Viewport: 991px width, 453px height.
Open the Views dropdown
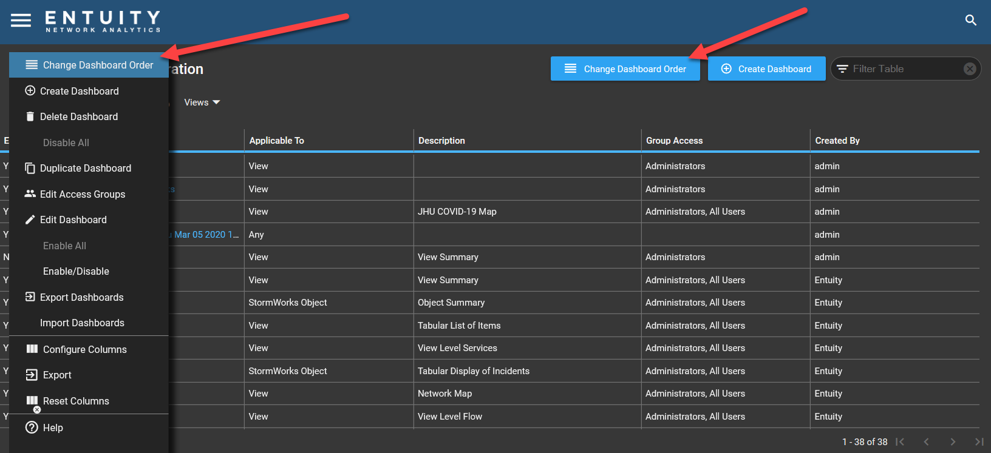pyautogui.click(x=202, y=102)
